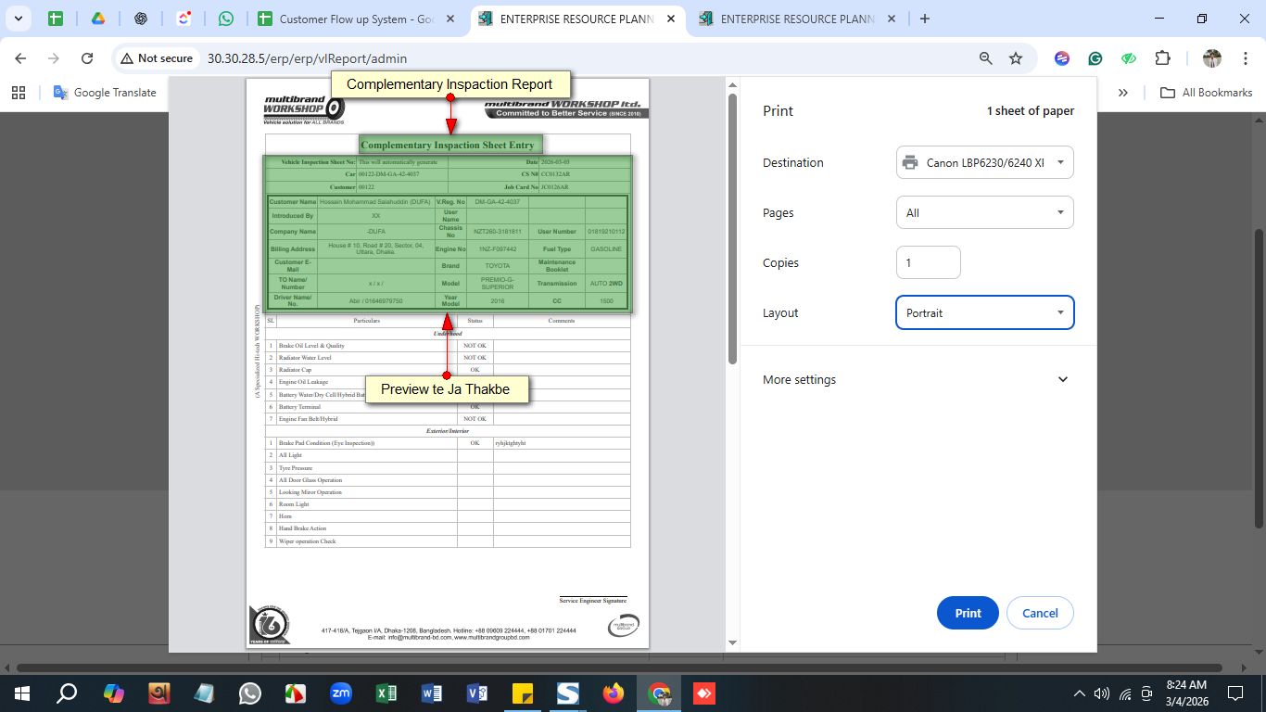The height and width of the screenshot is (712, 1266).
Task: Open the Destination printer dropdown
Action: click(984, 162)
